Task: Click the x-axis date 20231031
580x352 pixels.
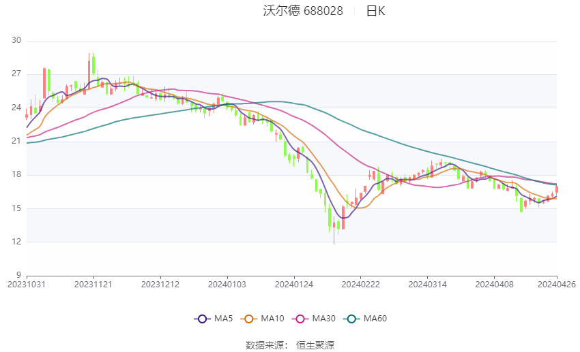Action: (27, 285)
